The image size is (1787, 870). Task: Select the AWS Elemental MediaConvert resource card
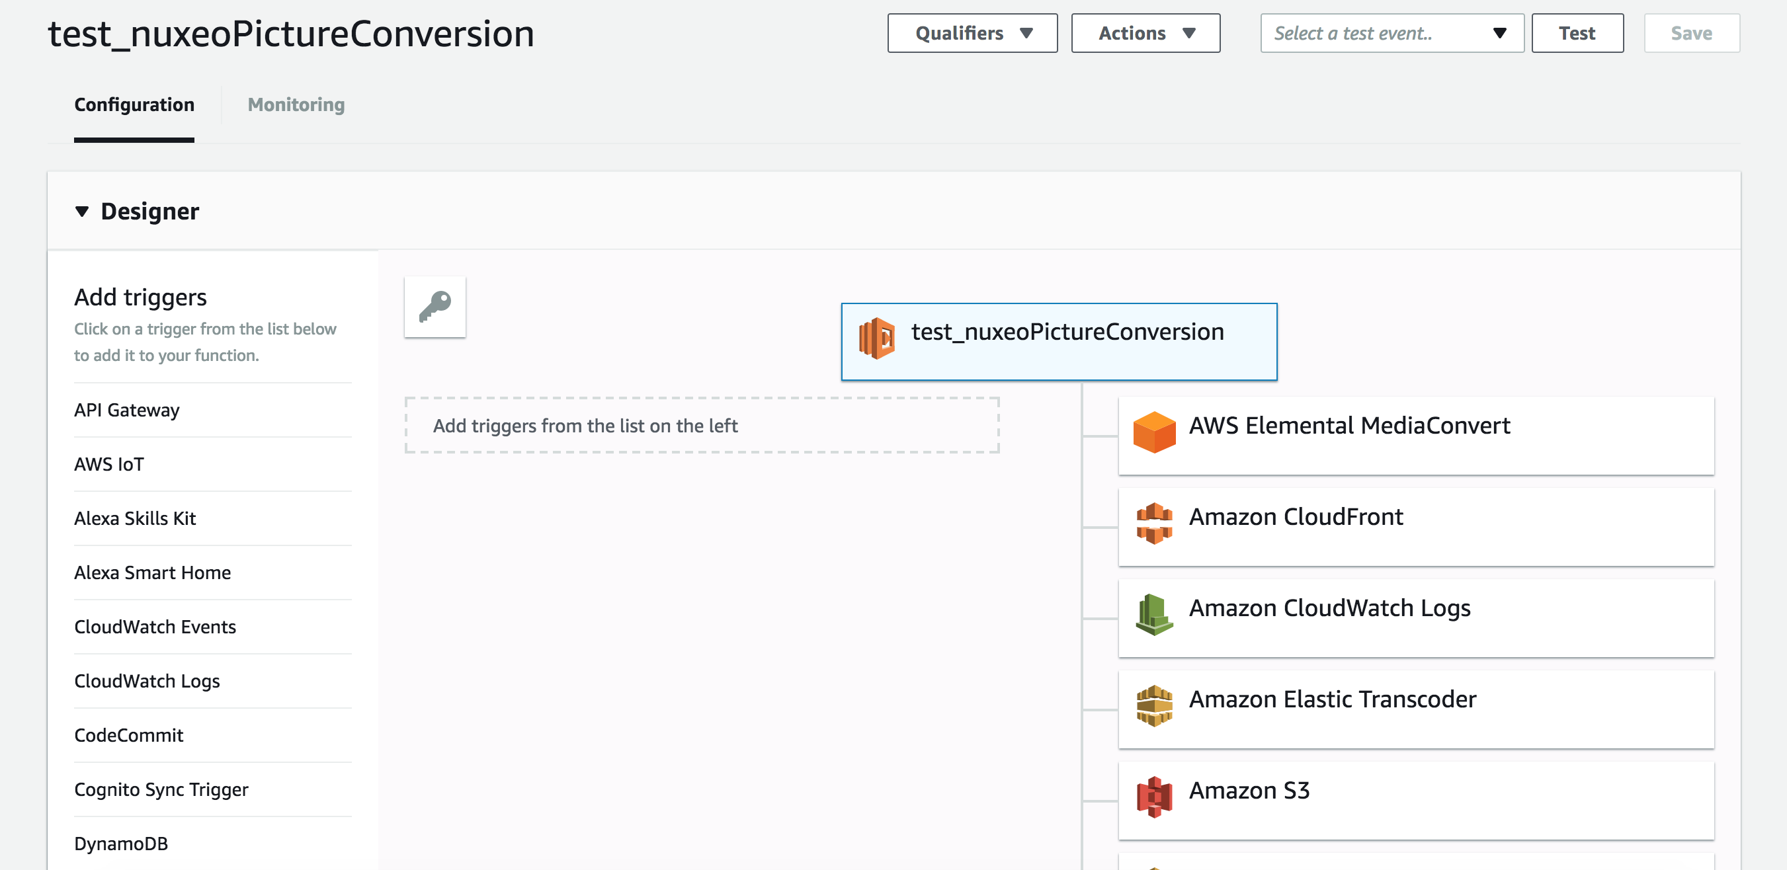(x=1416, y=436)
